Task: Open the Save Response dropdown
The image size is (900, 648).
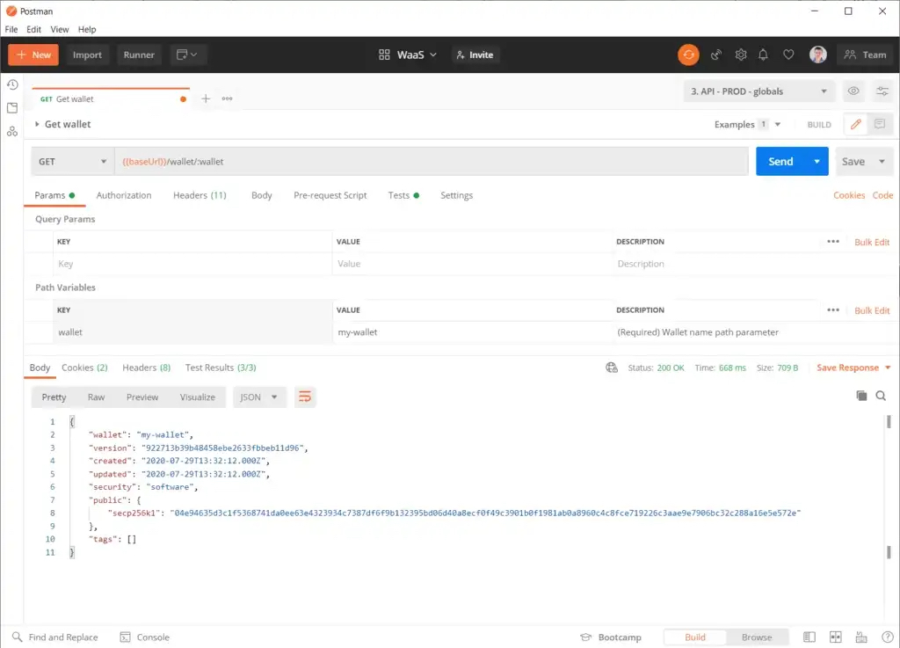Action: point(853,368)
